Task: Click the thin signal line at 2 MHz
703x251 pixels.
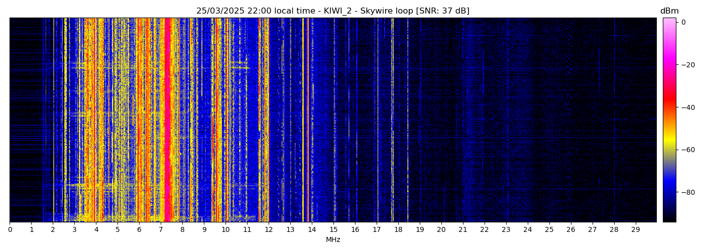Action: [x=53, y=120]
